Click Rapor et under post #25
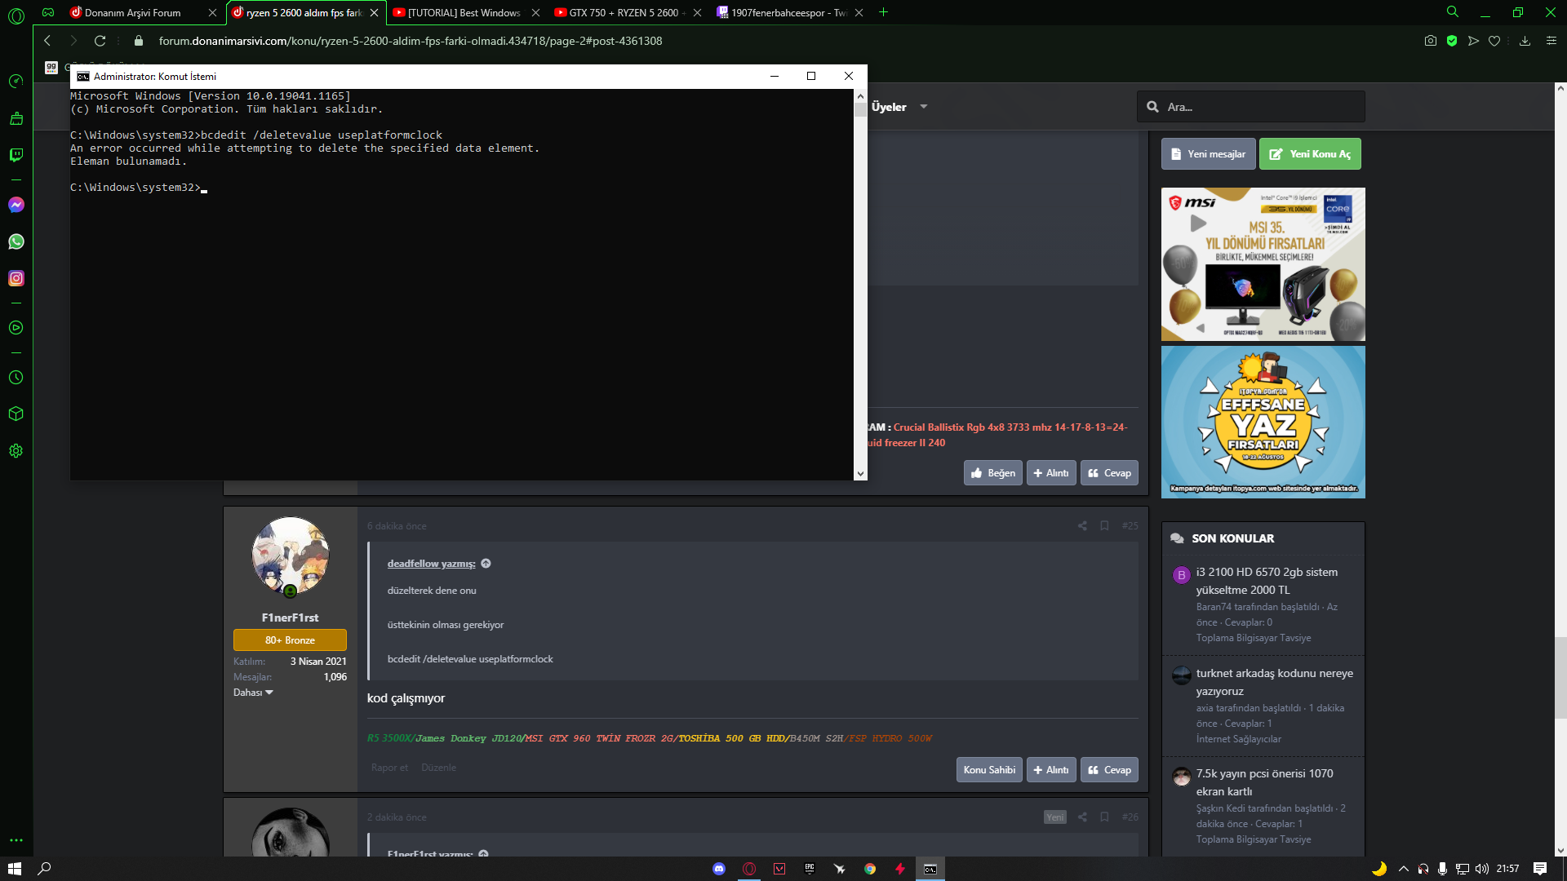1567x881 pixels. coord(389,768)
